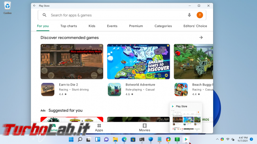
Task: Open File Explorer from taskbar
Action: pyautogui.click(x=115, y=139)
